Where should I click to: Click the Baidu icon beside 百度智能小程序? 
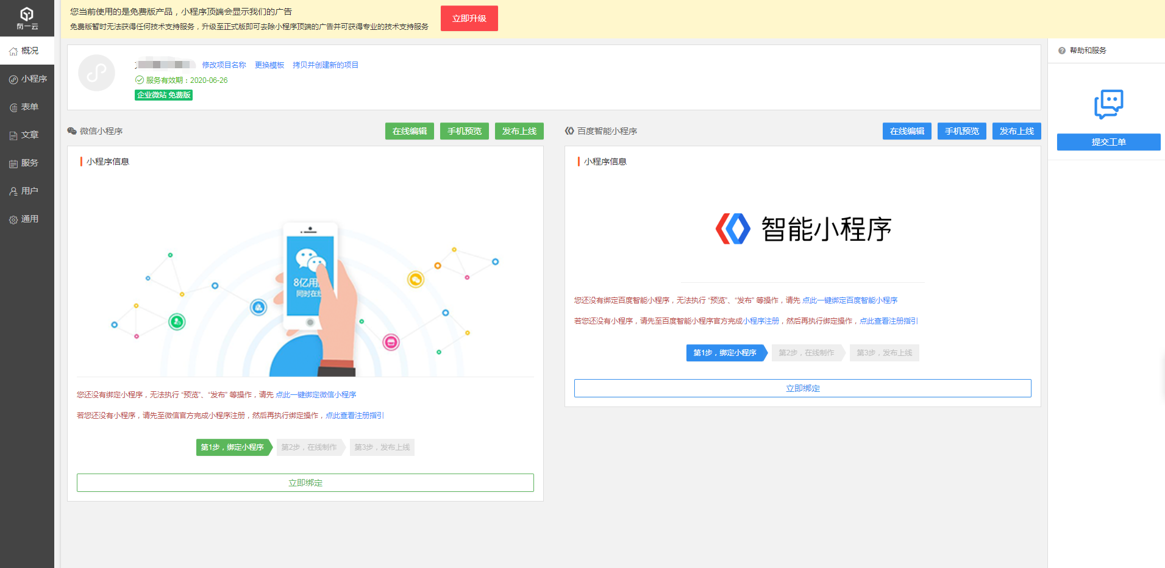(569, 131)
